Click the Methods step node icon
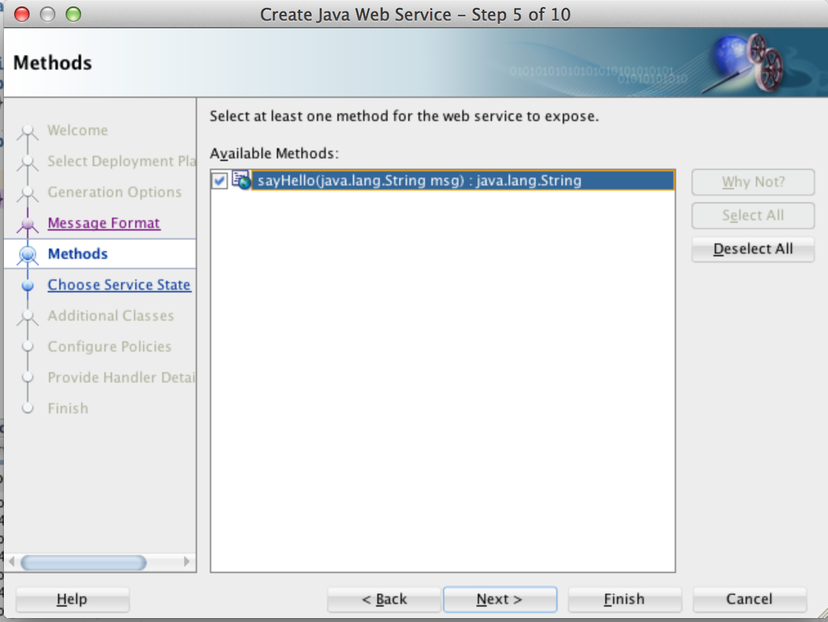 pyautogui.click(x=27, y=254)
